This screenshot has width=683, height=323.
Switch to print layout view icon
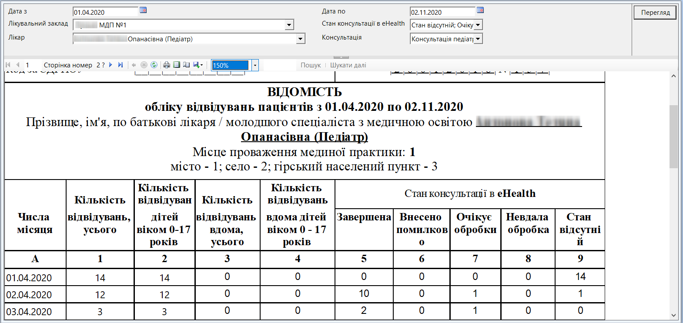[x=177, y=65]
